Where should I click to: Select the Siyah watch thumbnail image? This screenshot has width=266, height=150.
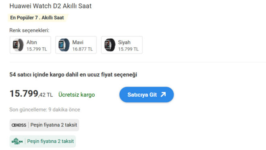110,45
